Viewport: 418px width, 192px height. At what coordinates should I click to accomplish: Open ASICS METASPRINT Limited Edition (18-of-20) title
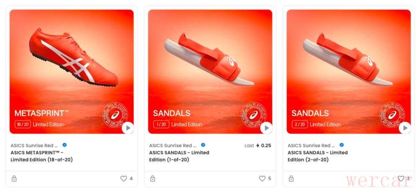[41, 156]
